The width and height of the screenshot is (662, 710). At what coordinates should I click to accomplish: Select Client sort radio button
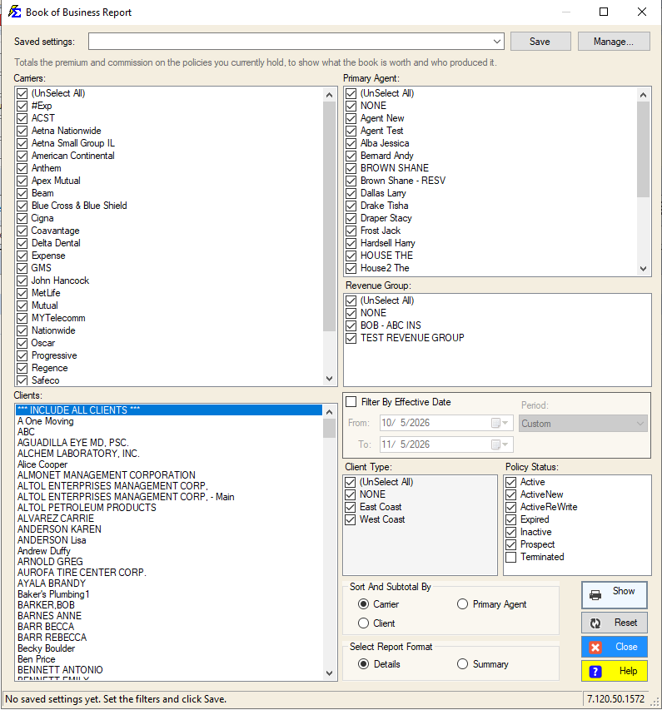[363, 623]
